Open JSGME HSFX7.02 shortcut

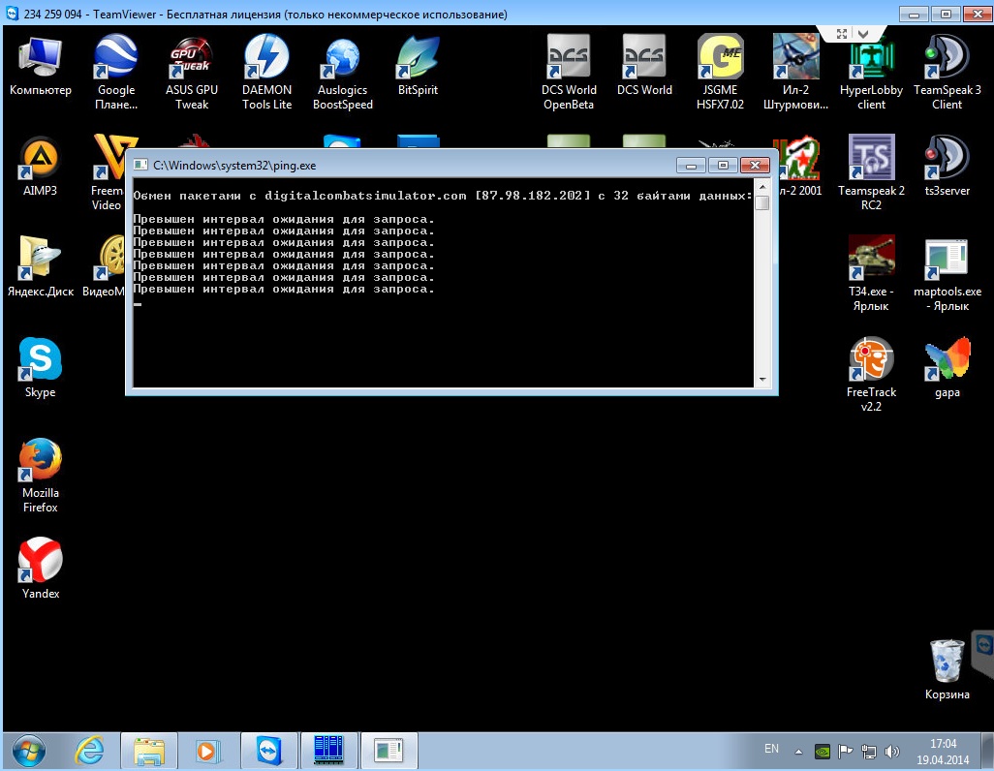coord(720,72)
